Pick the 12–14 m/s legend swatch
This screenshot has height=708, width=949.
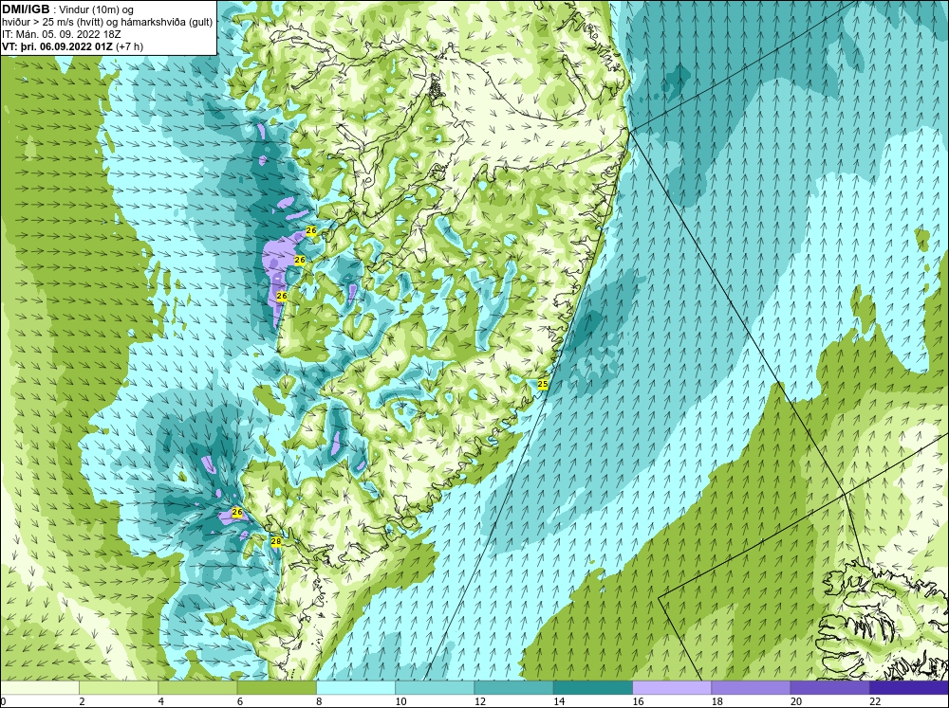(x=513, y=687)
